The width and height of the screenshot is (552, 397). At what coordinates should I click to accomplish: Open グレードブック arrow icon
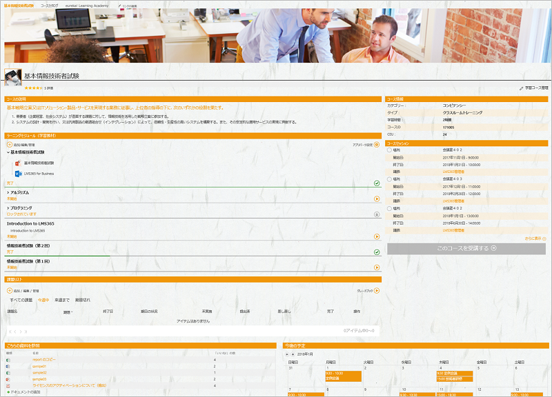[377, 291]
